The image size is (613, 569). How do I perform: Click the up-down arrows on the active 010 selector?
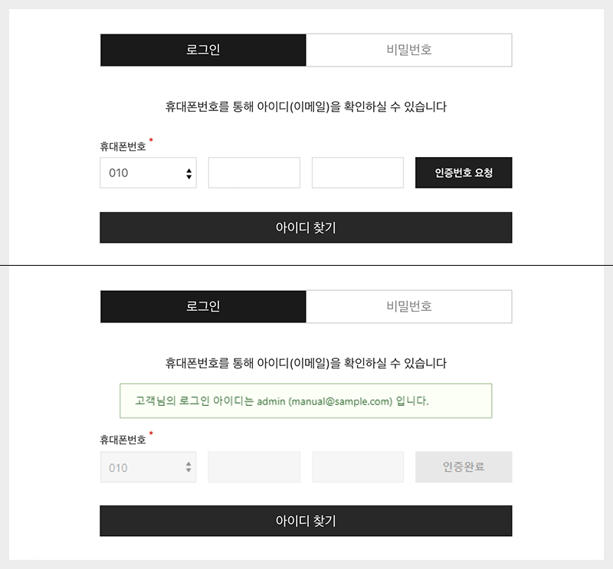188,174
